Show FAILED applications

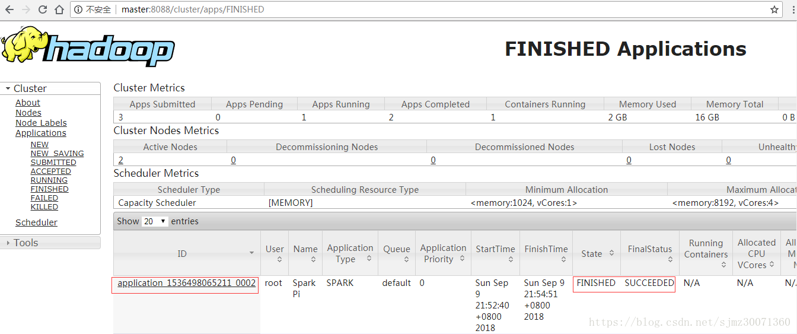44,198
